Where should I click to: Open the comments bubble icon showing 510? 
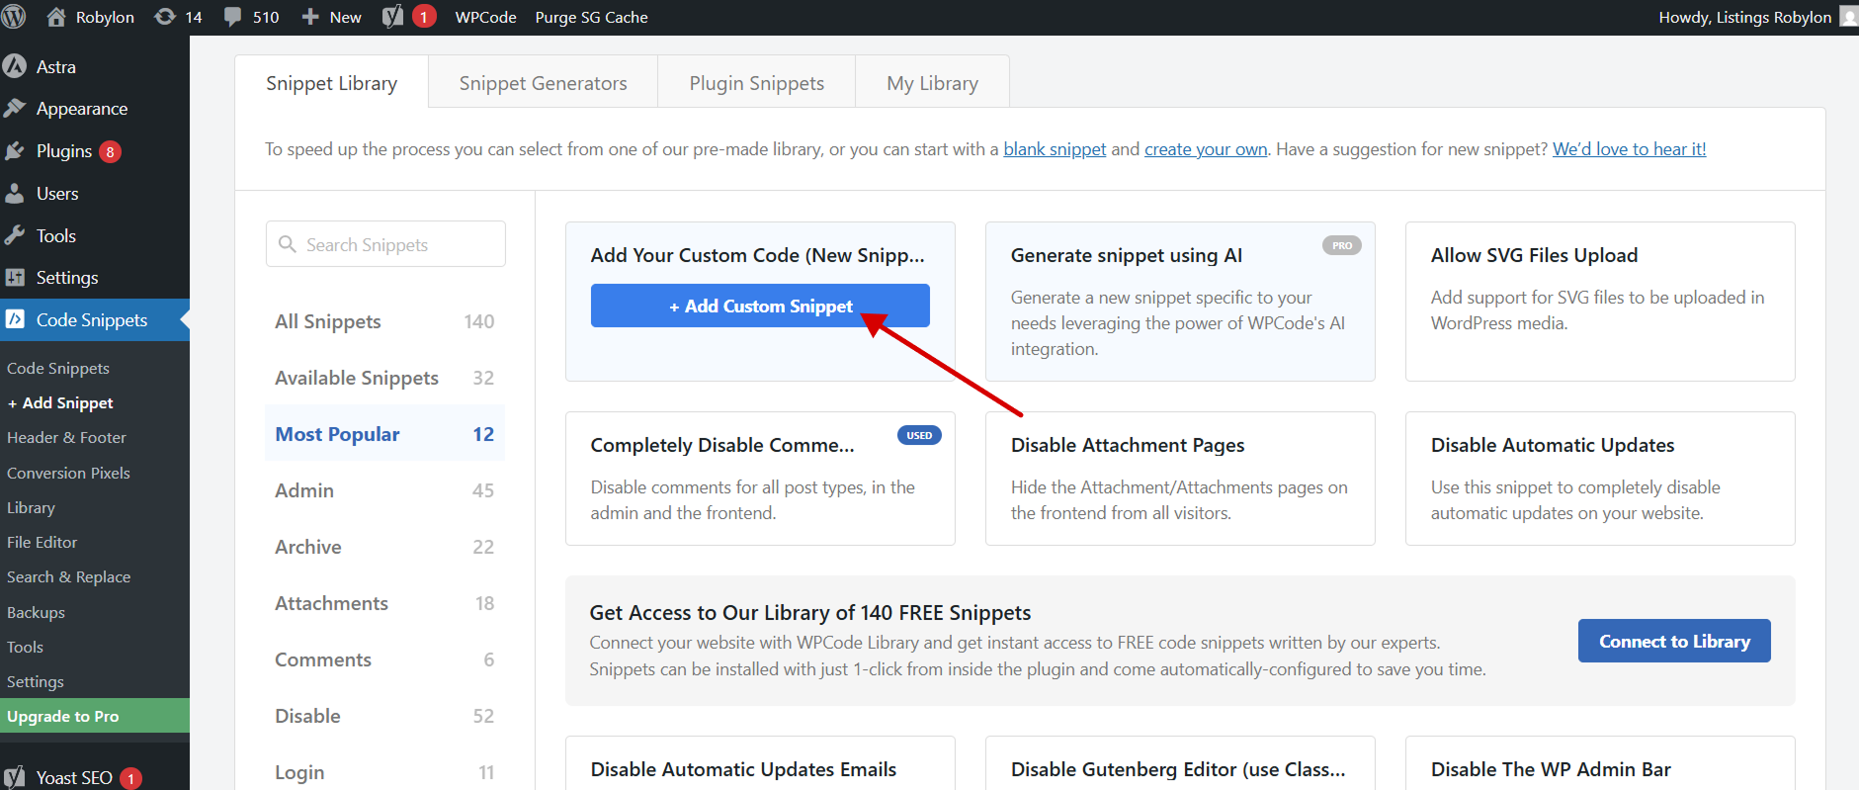click(232, 17)
